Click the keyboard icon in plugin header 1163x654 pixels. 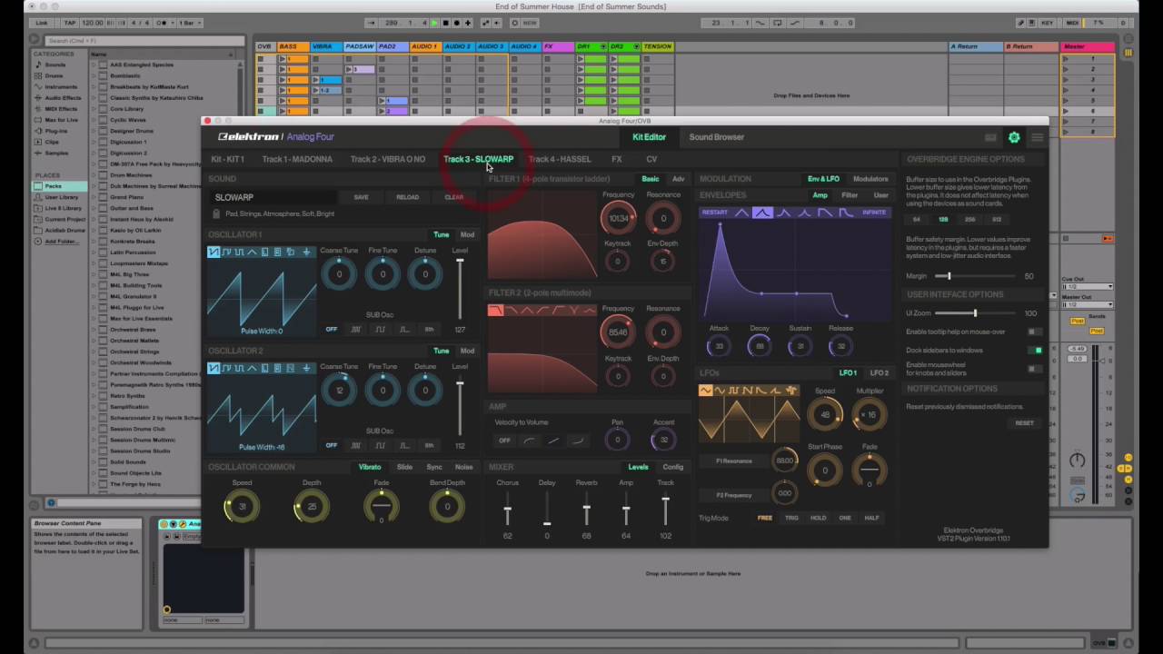(990, 137)
